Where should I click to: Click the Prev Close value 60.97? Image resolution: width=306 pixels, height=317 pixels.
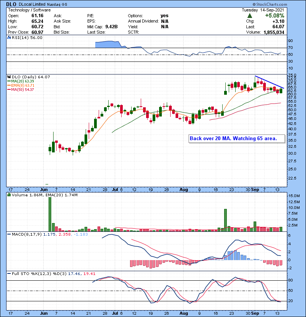point(37,32)
